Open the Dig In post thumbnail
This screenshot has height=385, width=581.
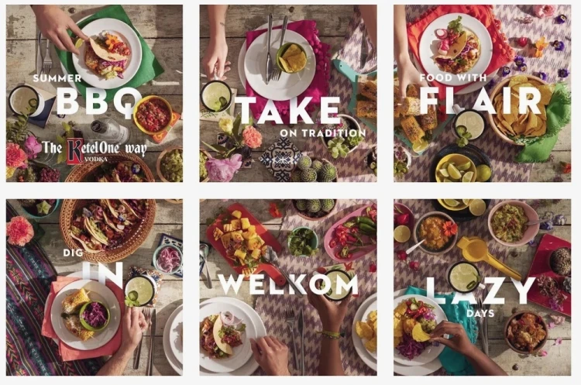(95, 287)
